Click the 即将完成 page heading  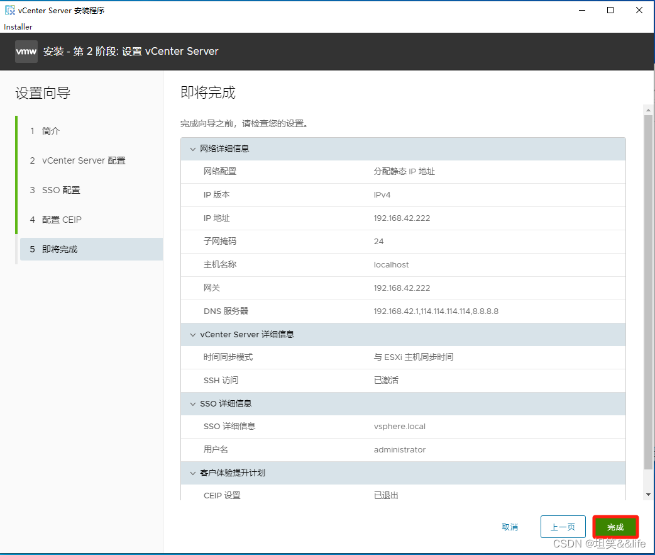click(208, 92)
